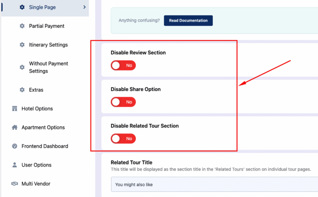Click the Disable Review Section heading

(138, 53)
